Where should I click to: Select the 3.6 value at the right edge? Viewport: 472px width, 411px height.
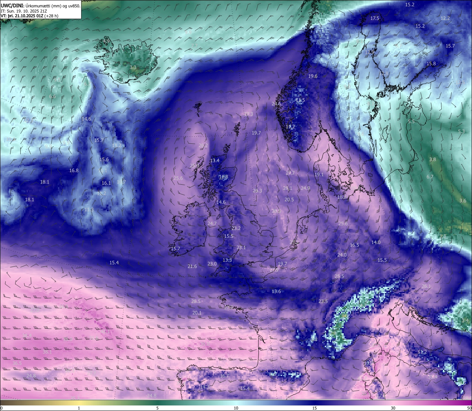(x=463, y=201)
